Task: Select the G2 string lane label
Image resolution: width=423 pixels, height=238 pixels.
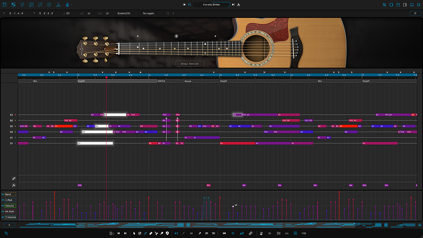Action: tap(12, 126)
